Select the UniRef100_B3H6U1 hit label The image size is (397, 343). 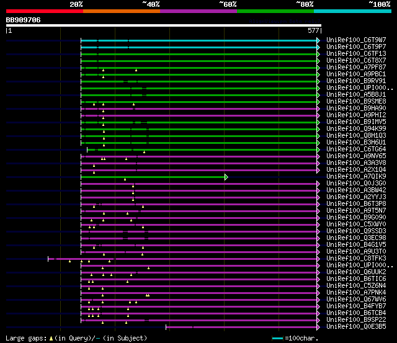point(356,143)
